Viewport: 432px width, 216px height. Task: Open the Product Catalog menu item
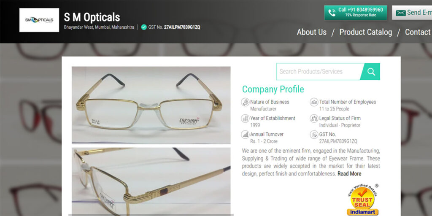pyautogui.click(x=366, y=32)
